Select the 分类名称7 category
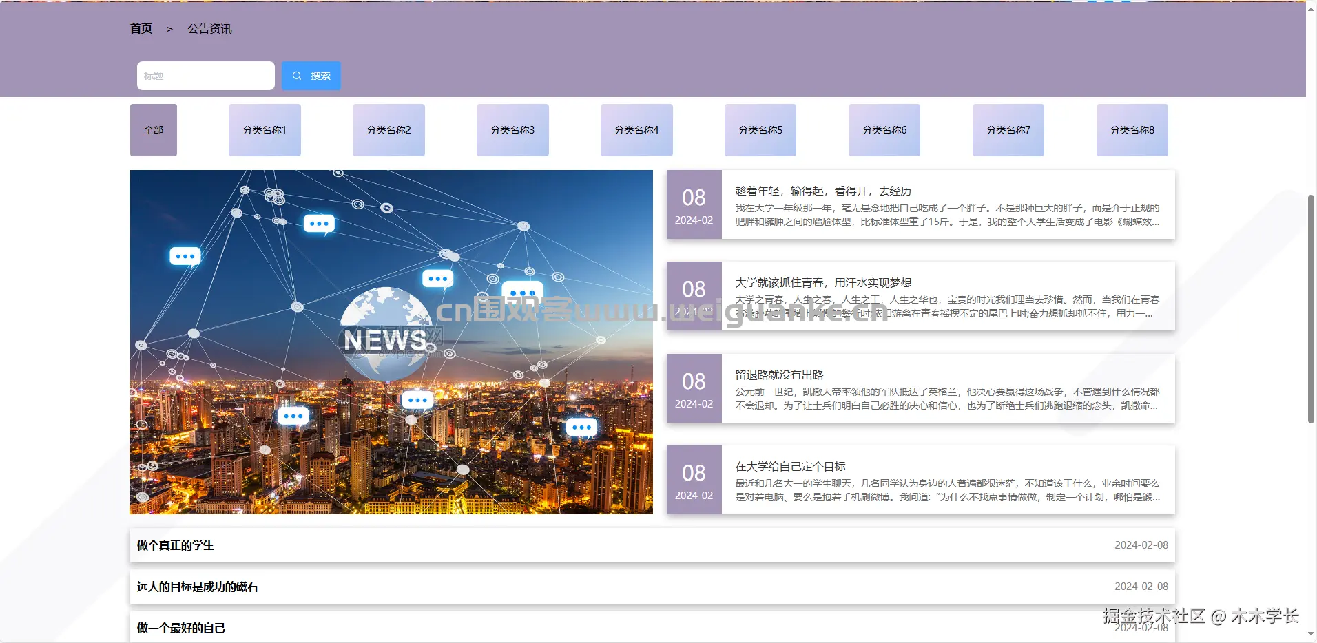Screen dimensions: 1317x643 (x=1008, y=129)
